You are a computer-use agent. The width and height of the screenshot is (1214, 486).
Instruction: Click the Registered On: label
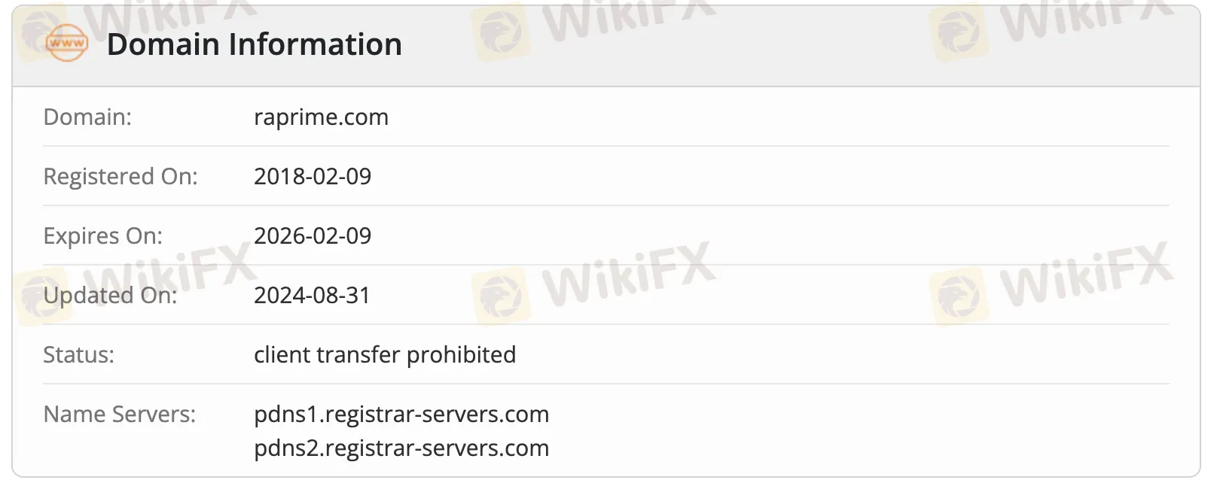[x=120, y=177]
